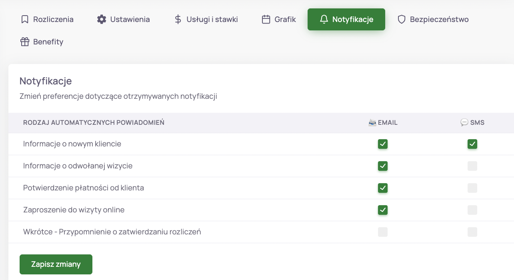Image resolution: width=514 pixels, height=280 pixels.
Task: Uncheck email for Informacje o odwołanej wizycie
Action: [x=383, y=166]
